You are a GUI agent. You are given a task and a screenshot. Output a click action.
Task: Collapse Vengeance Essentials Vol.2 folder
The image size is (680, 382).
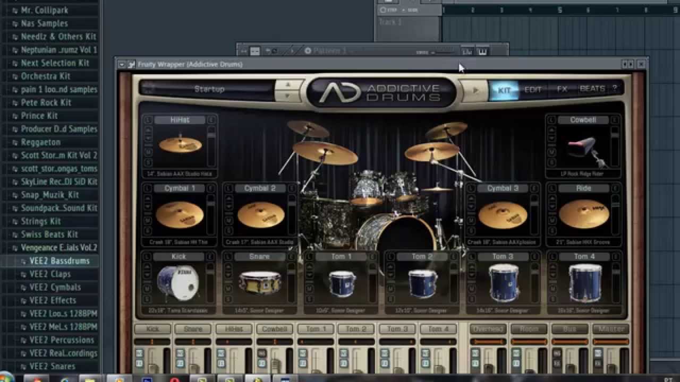click(x=58, y=247)
